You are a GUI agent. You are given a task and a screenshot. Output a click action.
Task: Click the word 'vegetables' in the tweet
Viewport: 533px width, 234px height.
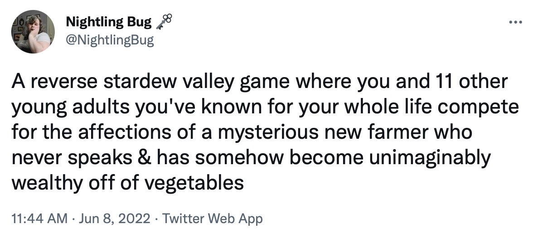197,183
